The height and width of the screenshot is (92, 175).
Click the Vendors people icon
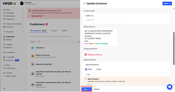(x=4, y=40)
